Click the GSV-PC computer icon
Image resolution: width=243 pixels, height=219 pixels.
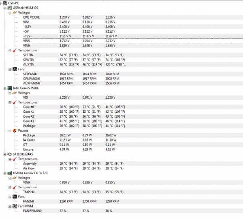5,3
